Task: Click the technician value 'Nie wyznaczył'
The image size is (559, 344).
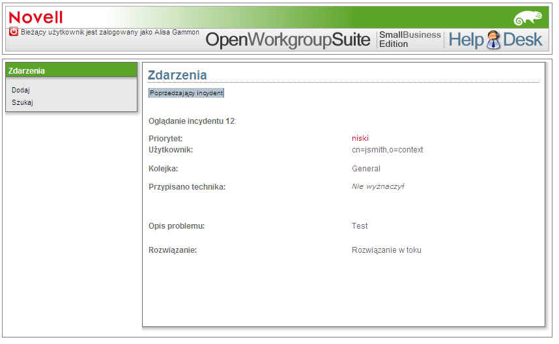Action: coord(378,186)
